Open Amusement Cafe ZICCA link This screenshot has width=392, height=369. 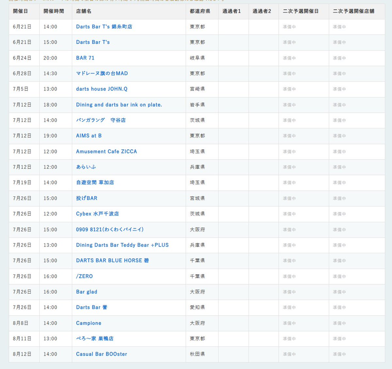click(106, 151)
